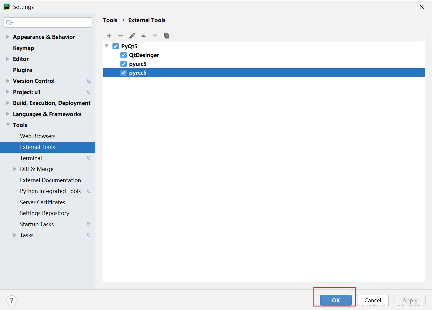Select the pyrcc5 tool row
432x310 pixels.
tap(264, 73)
